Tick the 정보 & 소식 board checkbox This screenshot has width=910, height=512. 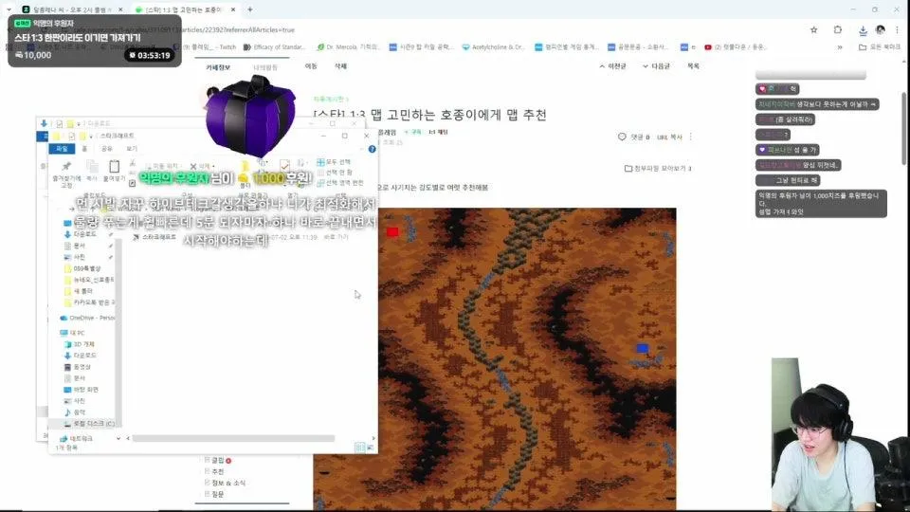click(x=207, y=483)
